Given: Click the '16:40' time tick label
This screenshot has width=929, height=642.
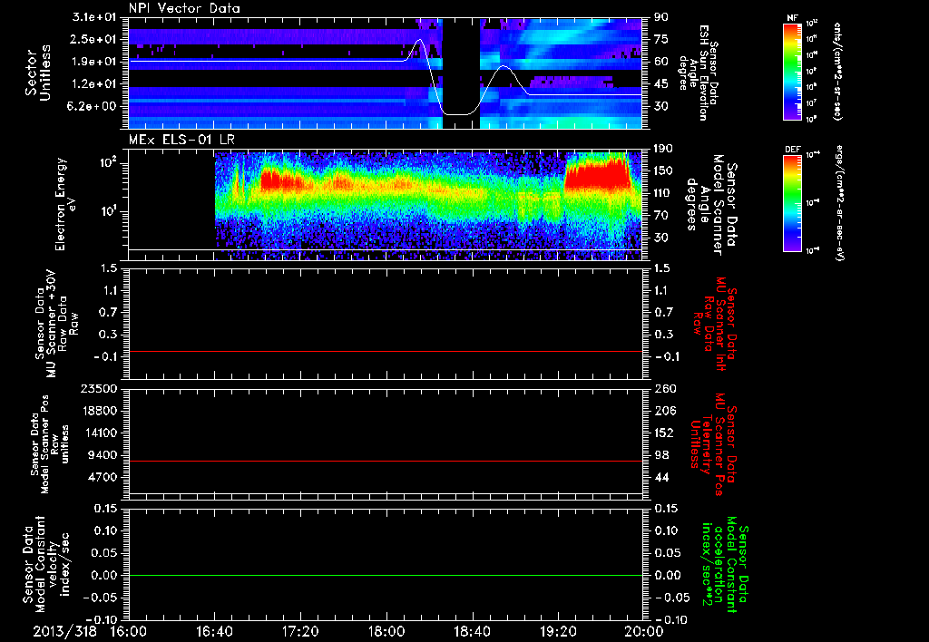Looking at the screenshot, I should tap(214, 631).
